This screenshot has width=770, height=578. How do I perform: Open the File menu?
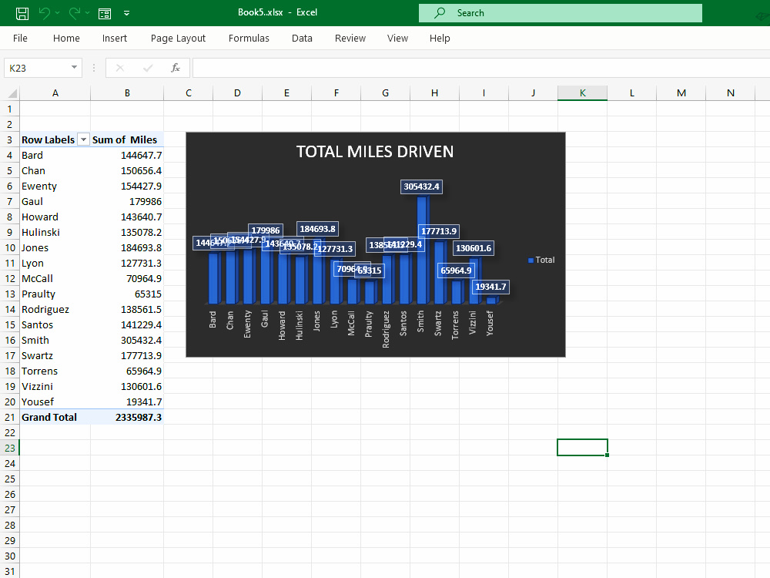[20, 39]
